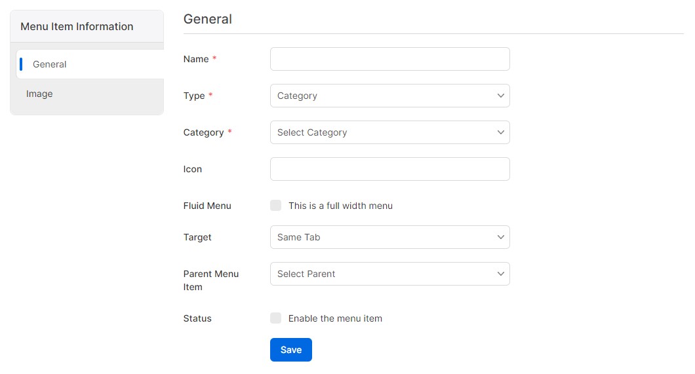This screenshot has height=374, width=695.
Task: Click the Parent Menu Item label
Action: point(210,280)
